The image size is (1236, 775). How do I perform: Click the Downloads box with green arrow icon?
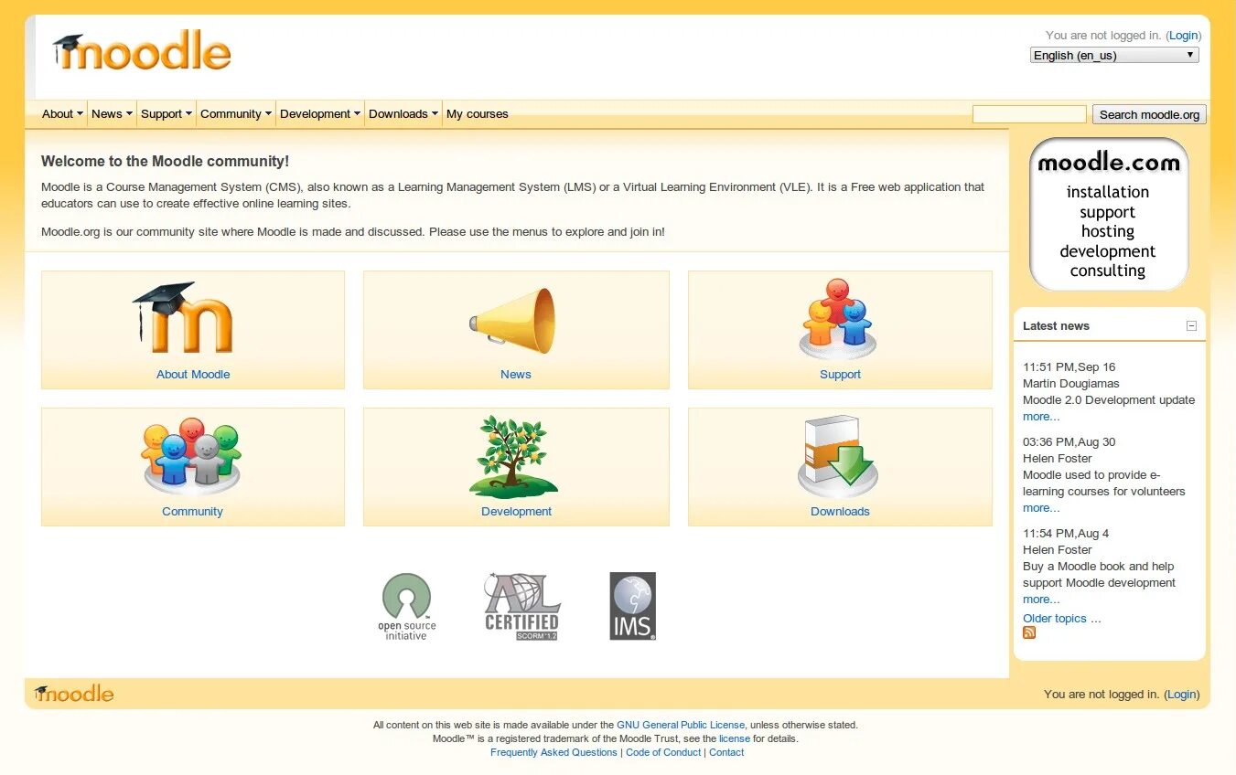(837, 455)
